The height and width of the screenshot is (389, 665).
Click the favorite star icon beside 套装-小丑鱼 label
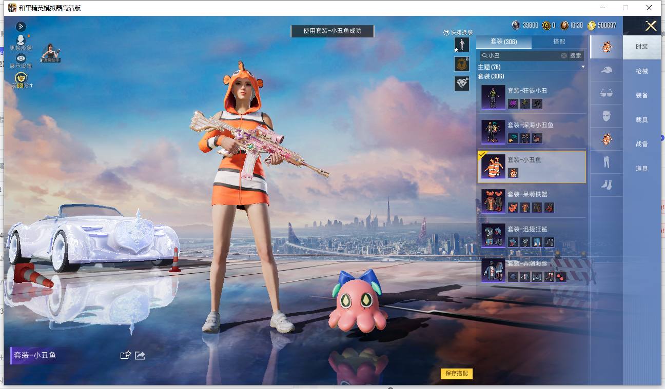(126, 355)
